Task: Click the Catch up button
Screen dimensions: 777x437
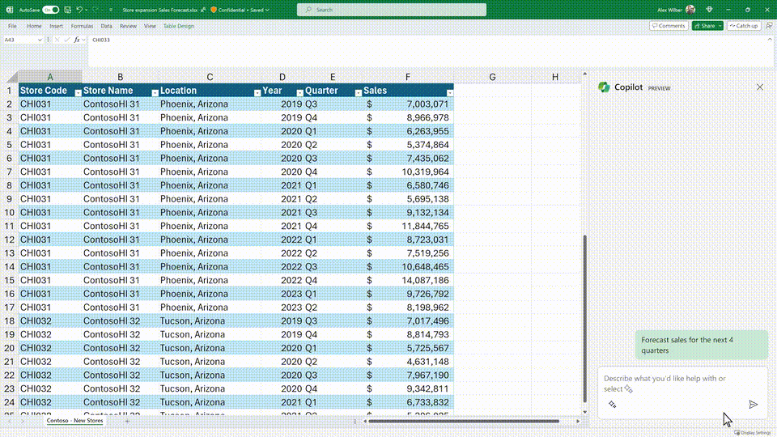Action: coord(744,26)
